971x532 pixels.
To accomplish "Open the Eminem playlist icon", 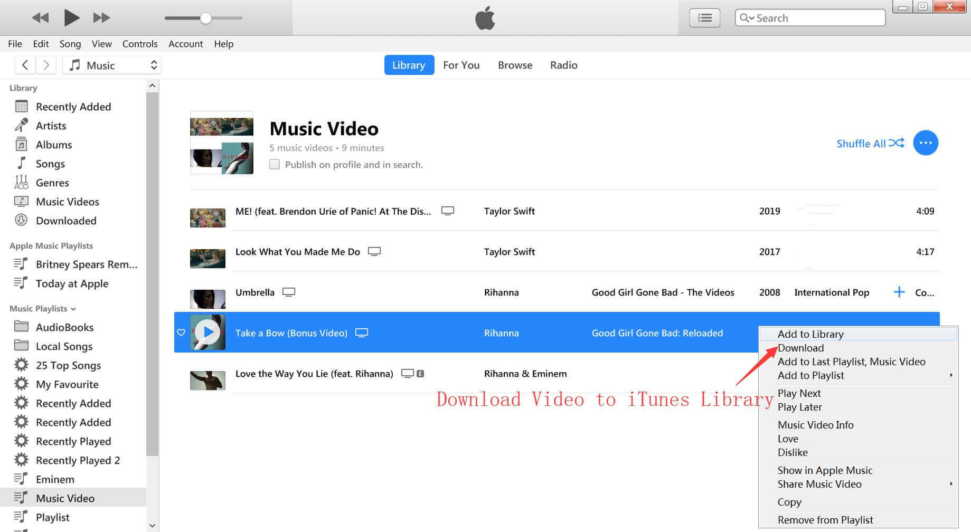I will [21, 479].
